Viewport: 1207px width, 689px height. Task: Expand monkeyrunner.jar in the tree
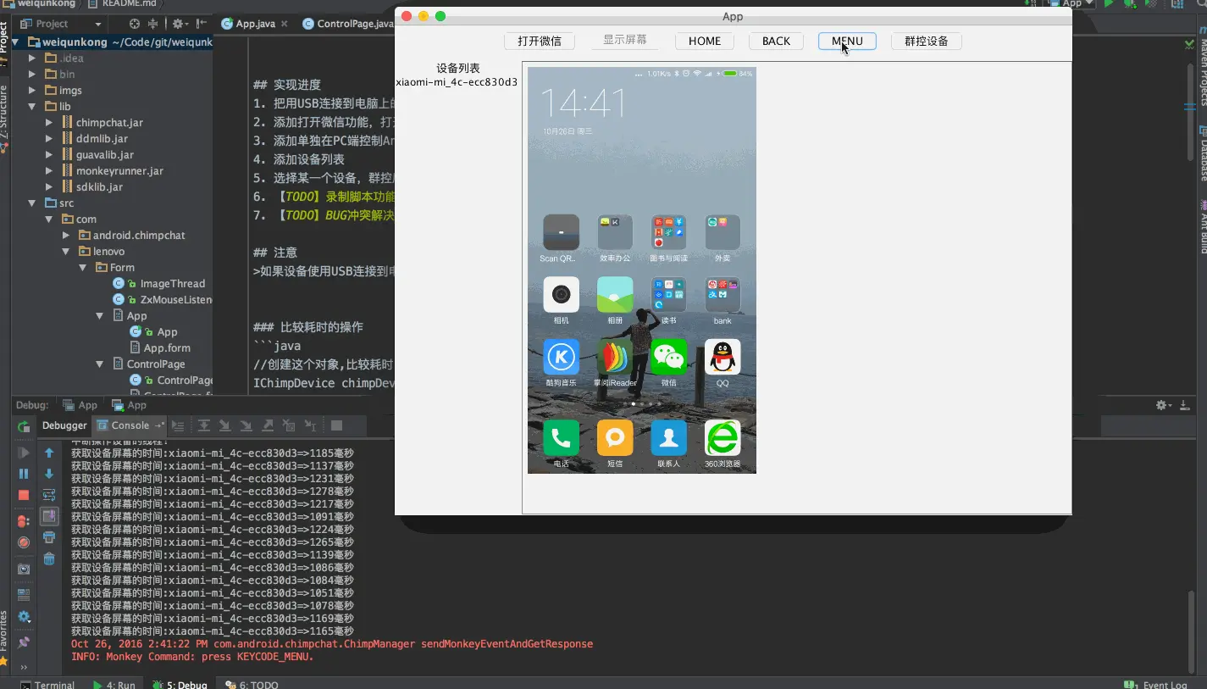pos(49,171)
